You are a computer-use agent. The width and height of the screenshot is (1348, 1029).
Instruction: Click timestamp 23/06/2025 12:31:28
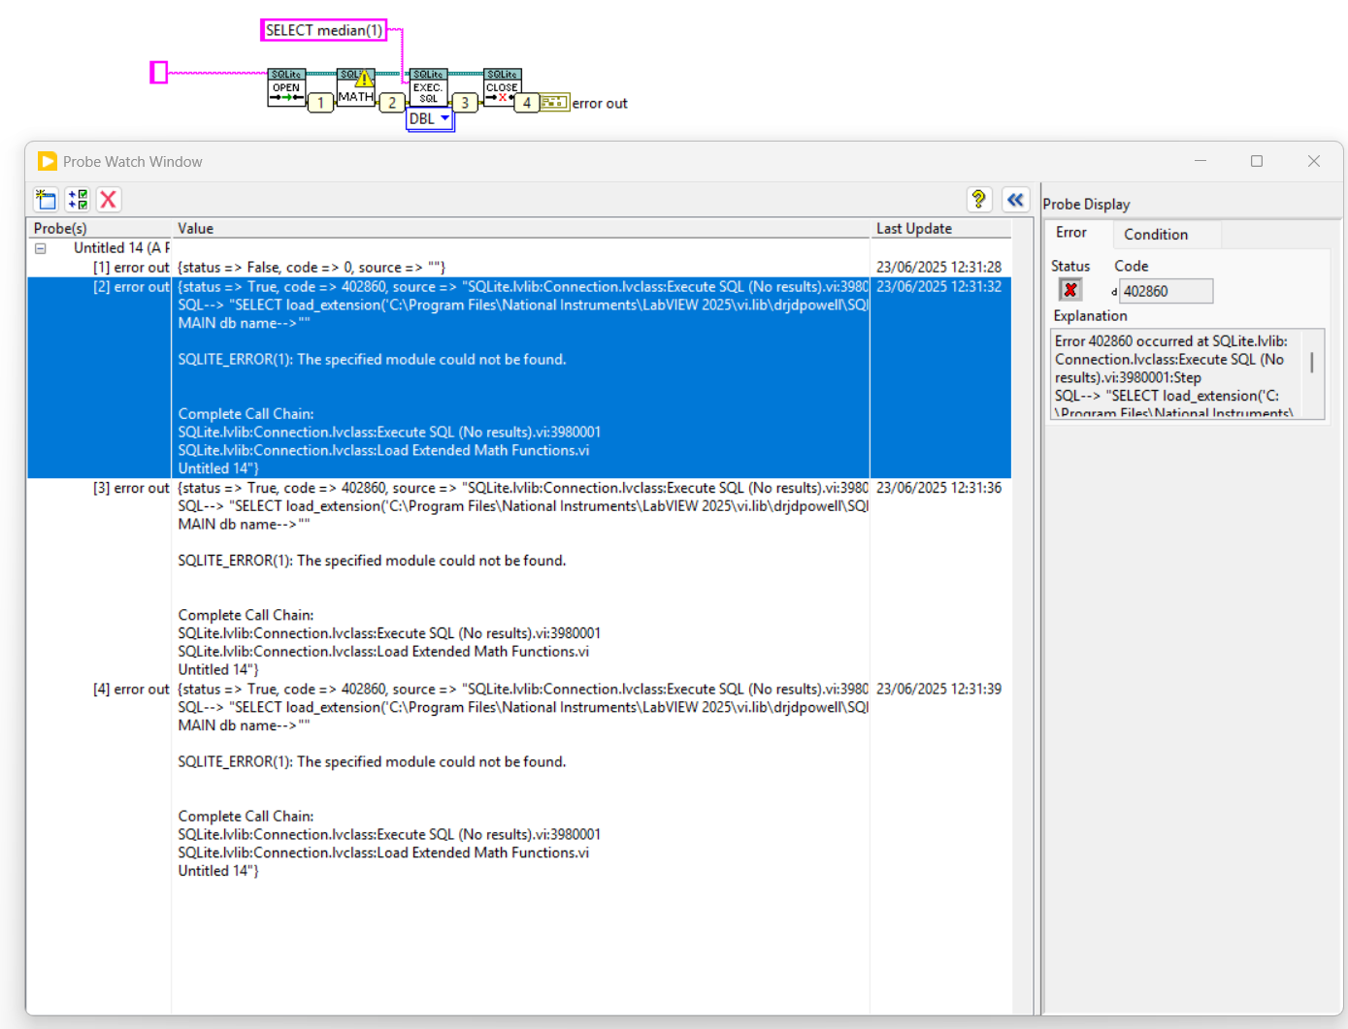pos(938,267)
